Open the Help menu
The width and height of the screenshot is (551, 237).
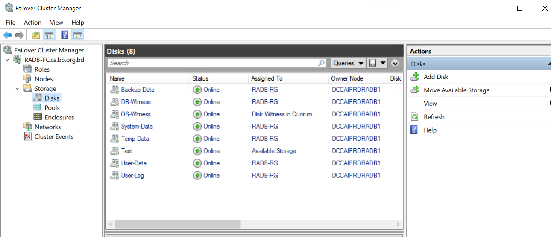click(78, 23)
